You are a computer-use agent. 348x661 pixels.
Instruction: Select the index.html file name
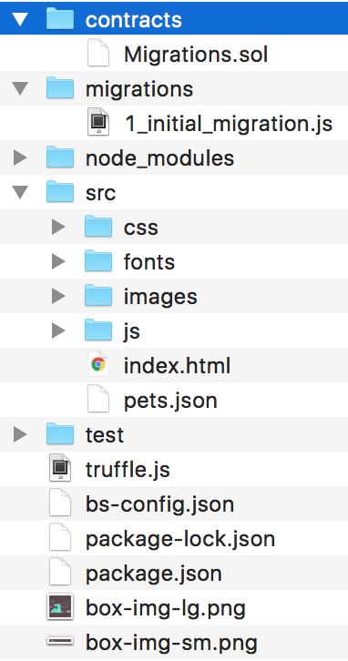tap(177, 365)
